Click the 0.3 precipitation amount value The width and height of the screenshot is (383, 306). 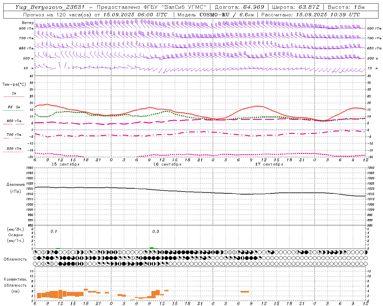click(x=156, y=232)
